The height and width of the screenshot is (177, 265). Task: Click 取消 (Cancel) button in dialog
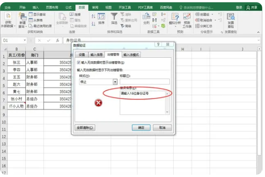pos(162,128)
